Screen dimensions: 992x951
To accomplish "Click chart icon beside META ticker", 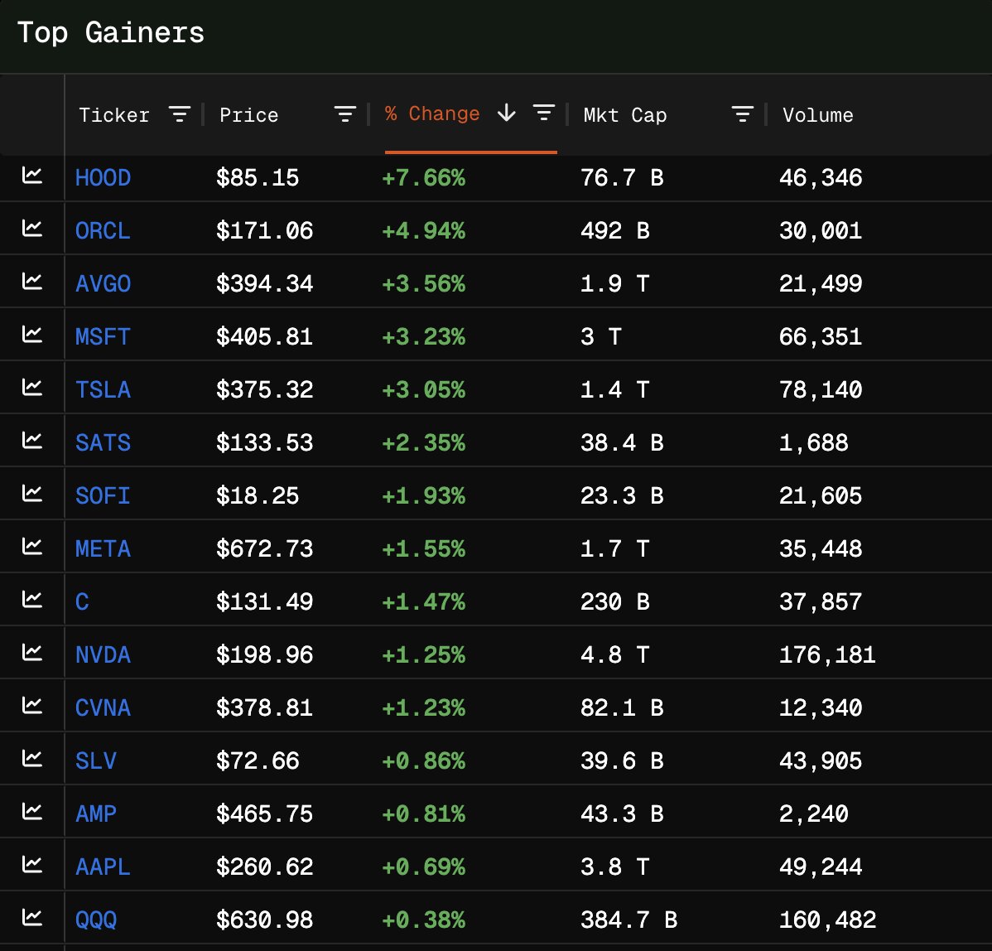I will tap(32, 547).
